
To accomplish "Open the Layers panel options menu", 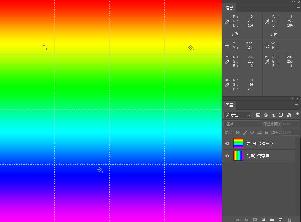I will (297, 105).
